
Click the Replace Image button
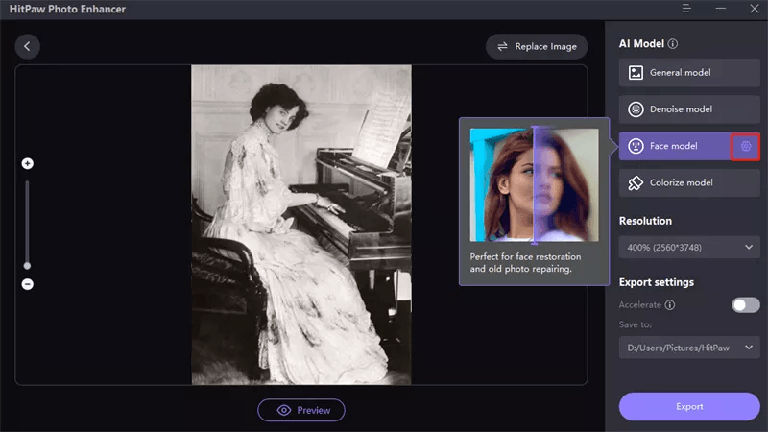point(537,46)
